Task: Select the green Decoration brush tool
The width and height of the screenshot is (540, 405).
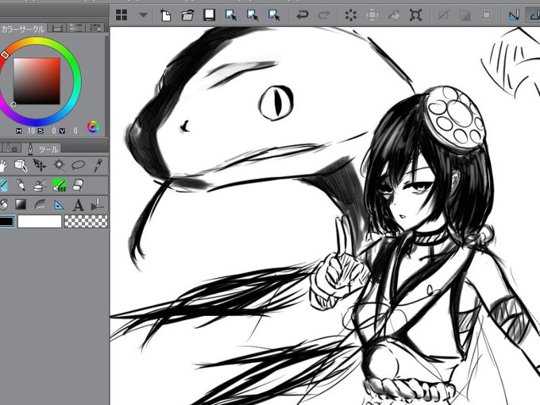Action: 60,185
